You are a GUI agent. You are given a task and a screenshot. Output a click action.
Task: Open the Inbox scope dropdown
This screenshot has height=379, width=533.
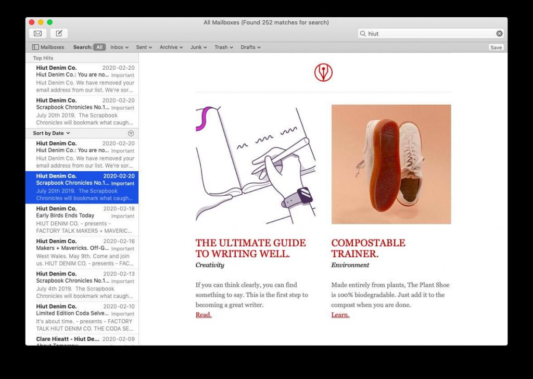(119, 47)
